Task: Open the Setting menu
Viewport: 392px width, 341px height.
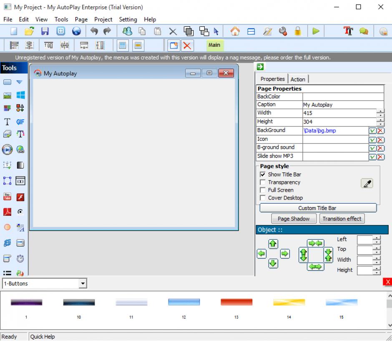Action: tap(128, 19)
